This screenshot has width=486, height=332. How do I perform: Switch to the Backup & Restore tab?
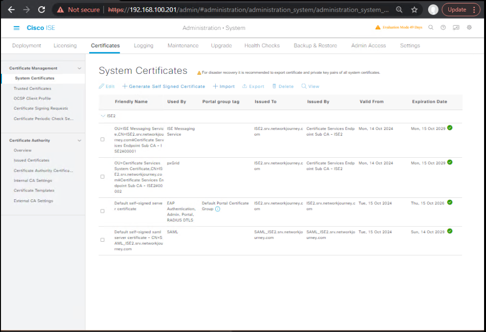coord(315,45)
